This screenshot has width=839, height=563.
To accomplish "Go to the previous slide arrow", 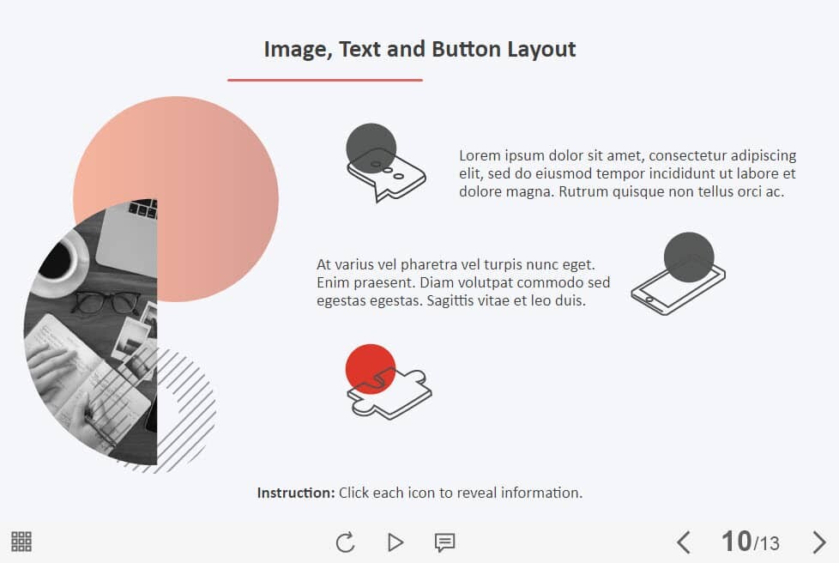I will click(683, 542).
